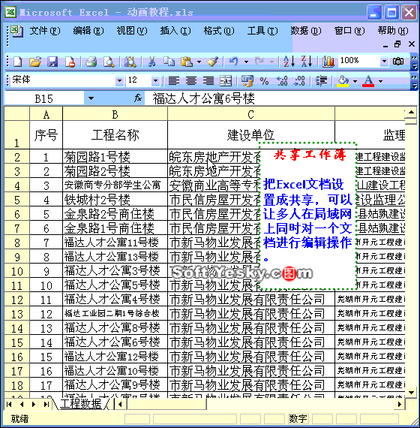Switch to the 工程数据 sheet tab

81,404
